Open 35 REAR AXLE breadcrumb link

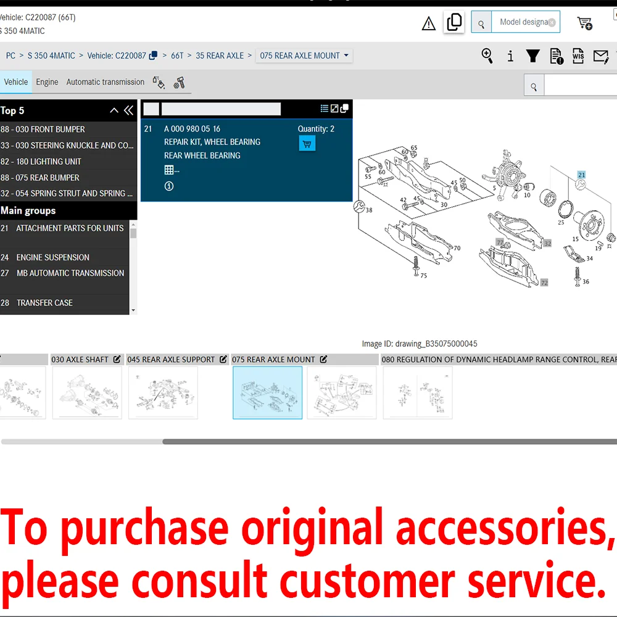220,56
